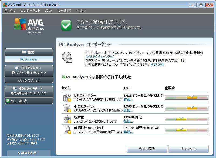Click the AVG title bar icon
Image resolution: width=216 pixels, height=158 pixels.
[x=5, y=5]
